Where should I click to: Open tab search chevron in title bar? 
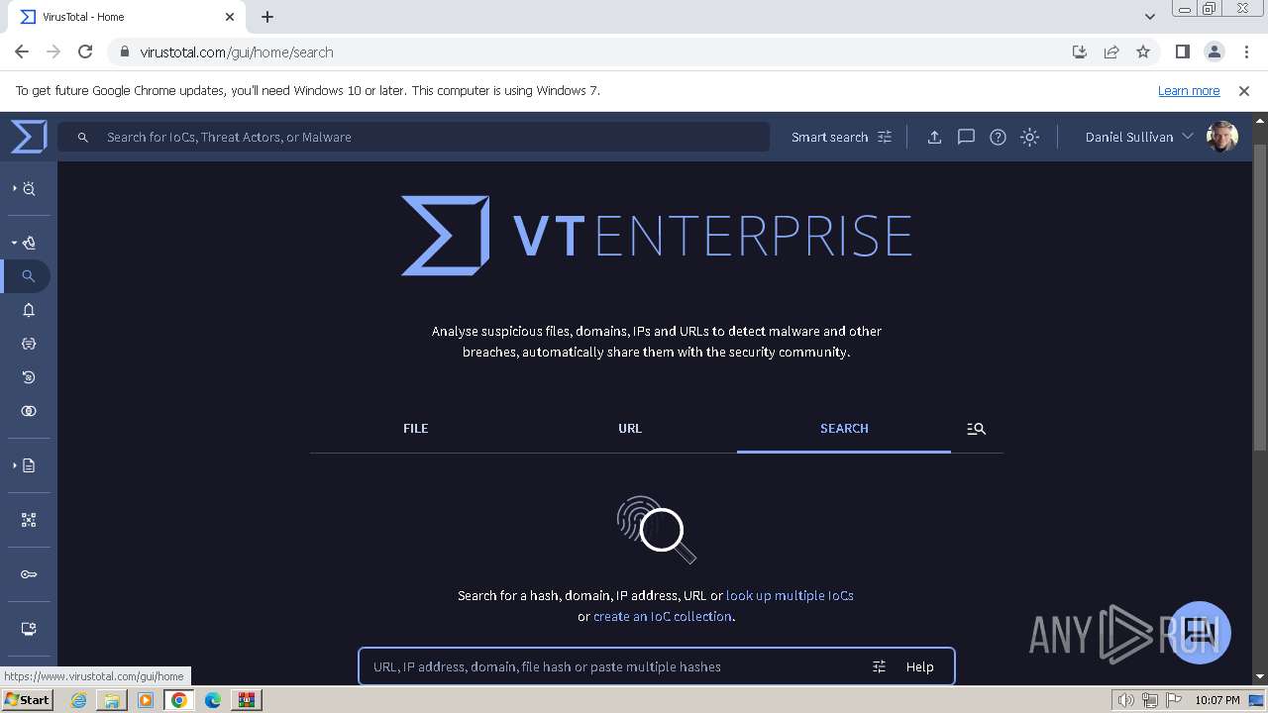click(x=1149, y=17)
